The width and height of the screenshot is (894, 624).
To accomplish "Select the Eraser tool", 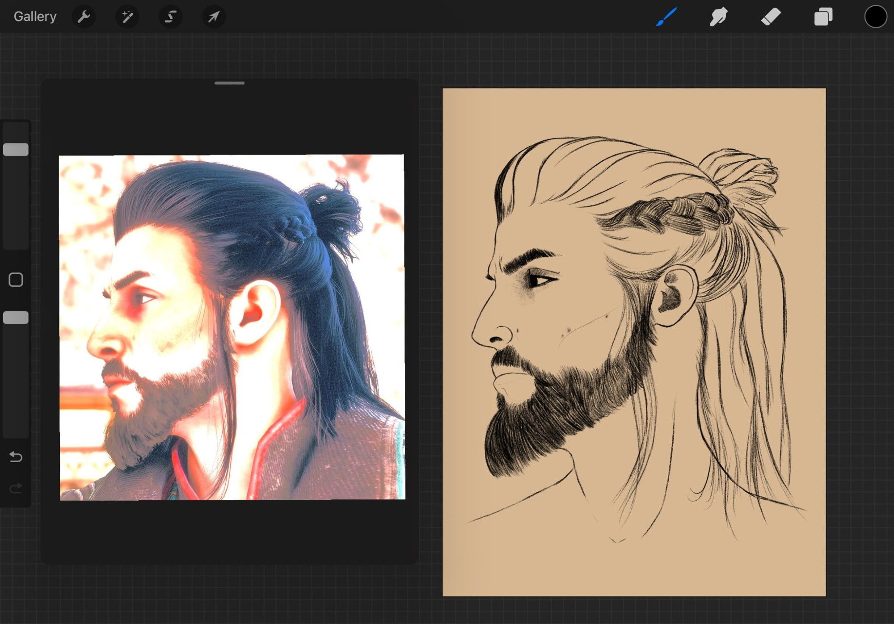I will pos(771,17).
